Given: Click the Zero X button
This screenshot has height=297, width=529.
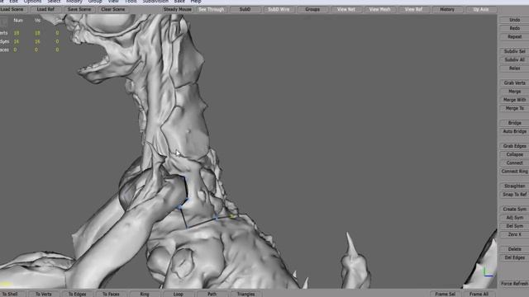Looking at the screenshot, I should tap(514, 234).
